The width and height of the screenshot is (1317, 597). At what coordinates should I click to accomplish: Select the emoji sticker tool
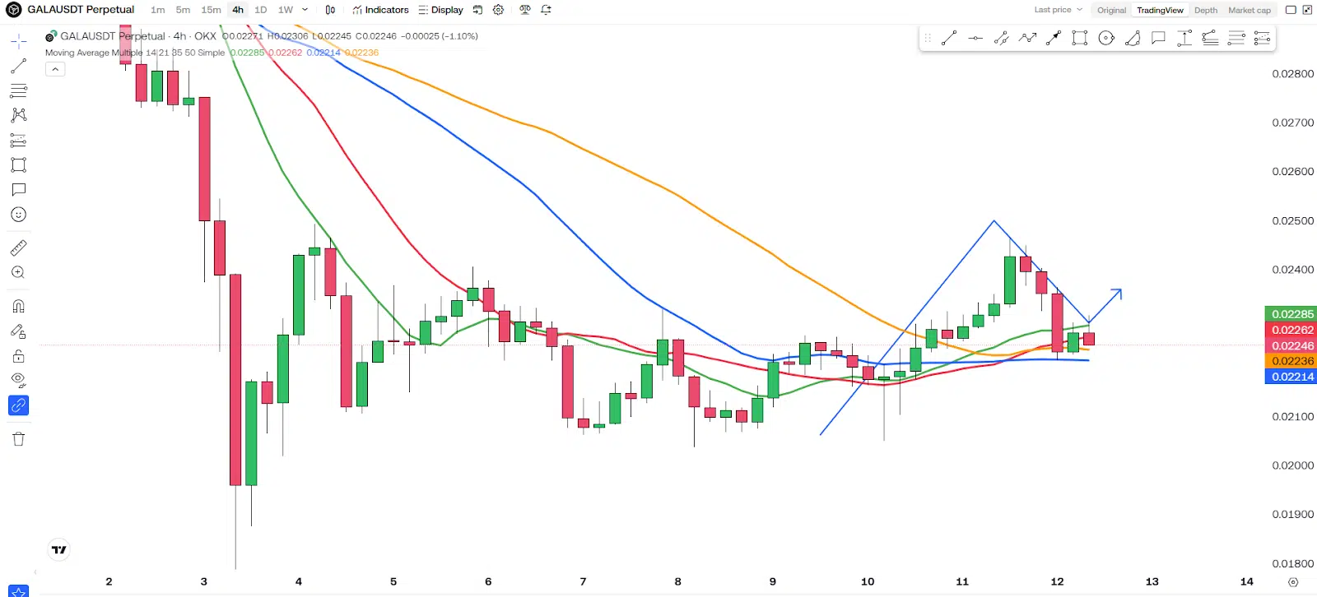(18, 215)
